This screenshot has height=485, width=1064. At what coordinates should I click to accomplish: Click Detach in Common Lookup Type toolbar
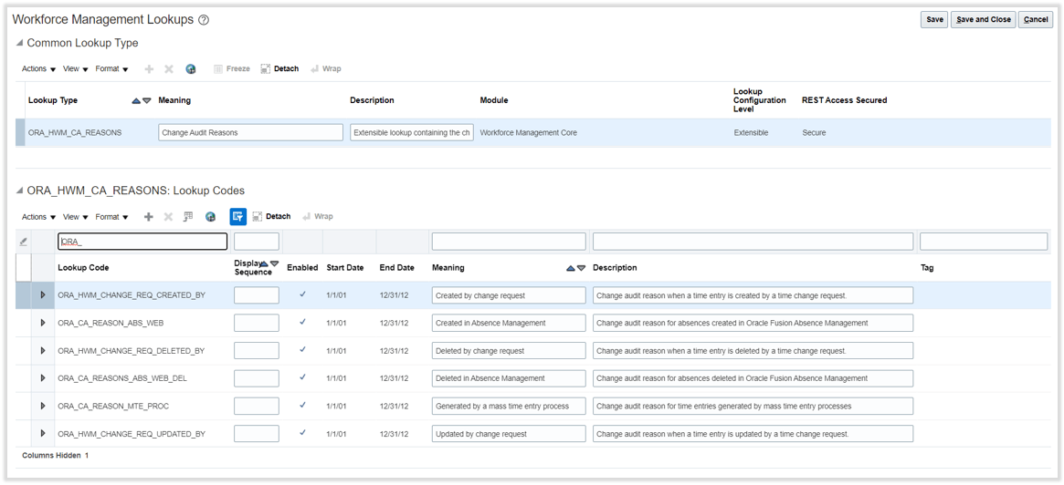[279, 69]
